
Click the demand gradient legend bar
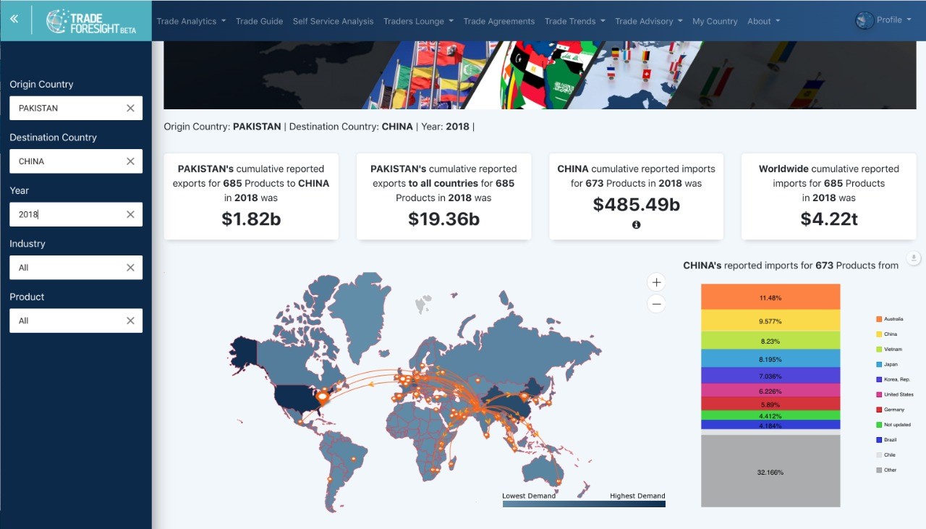pos(584,504)
